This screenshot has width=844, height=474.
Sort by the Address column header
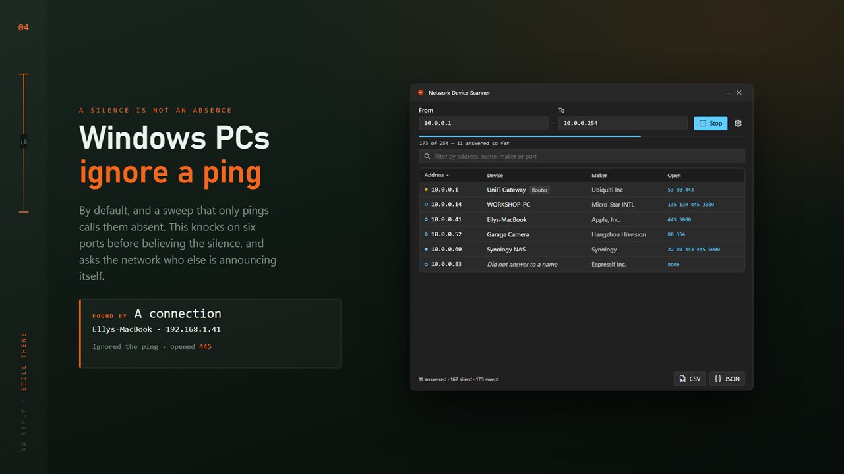pyautogui.click(x=434, y=175)
